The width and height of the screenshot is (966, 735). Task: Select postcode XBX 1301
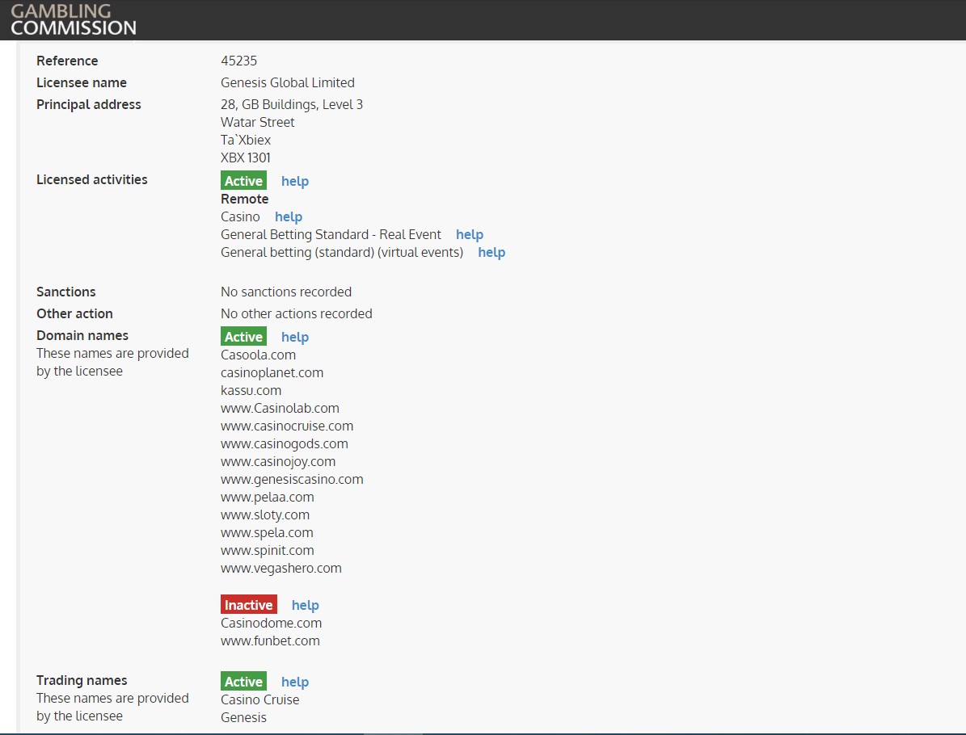[x=245, y=158]
